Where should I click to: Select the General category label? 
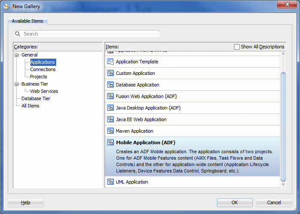[x=30, y=55]
